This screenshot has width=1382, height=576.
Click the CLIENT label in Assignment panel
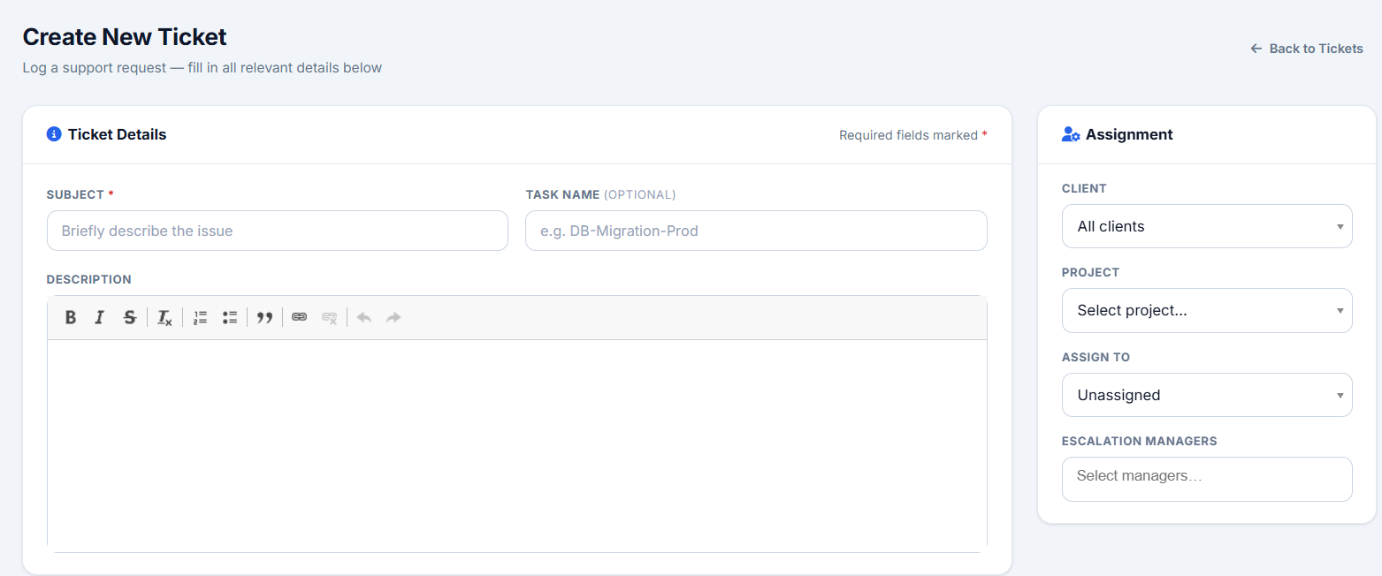[x=1084, y=188]
